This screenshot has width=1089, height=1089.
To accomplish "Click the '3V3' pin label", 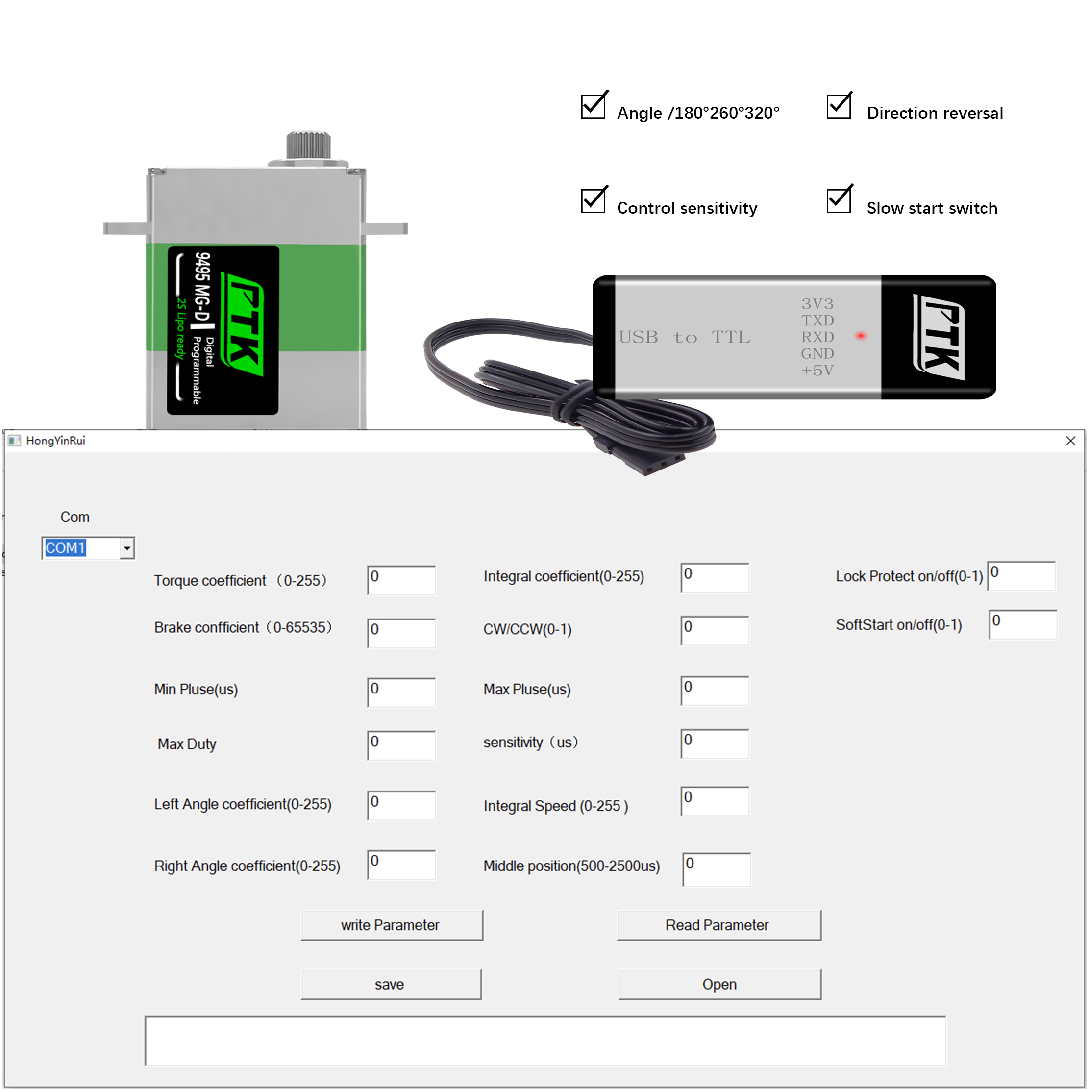I will pyautogui.click(x=817, y=304).
